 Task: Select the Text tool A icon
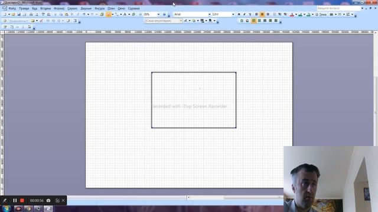[125, 14]
